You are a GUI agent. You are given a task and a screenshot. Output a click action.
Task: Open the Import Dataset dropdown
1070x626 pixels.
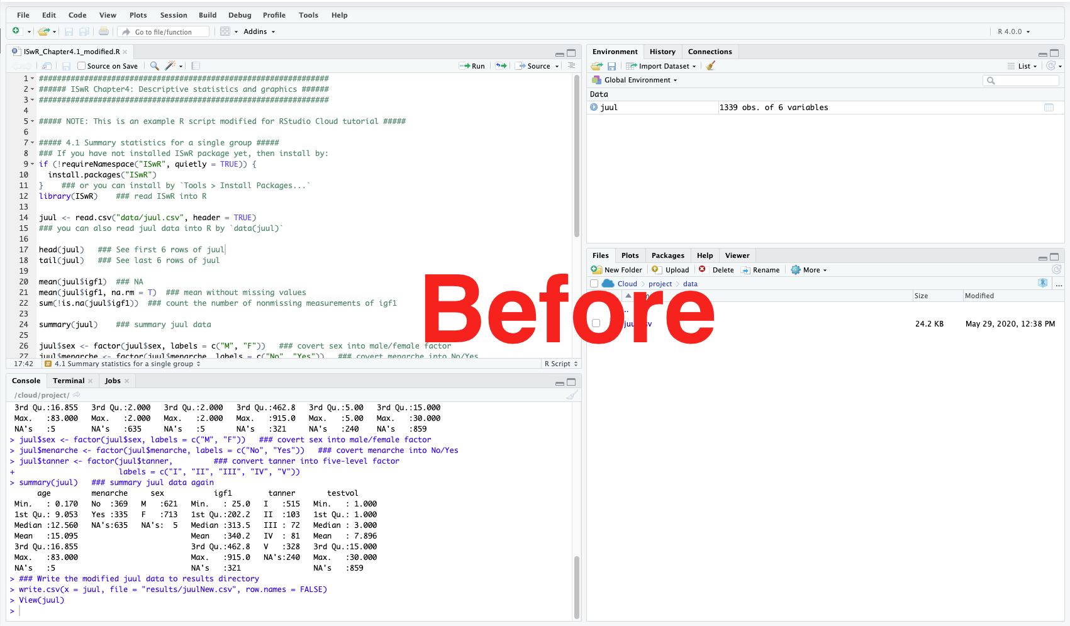tap(662, 65)
